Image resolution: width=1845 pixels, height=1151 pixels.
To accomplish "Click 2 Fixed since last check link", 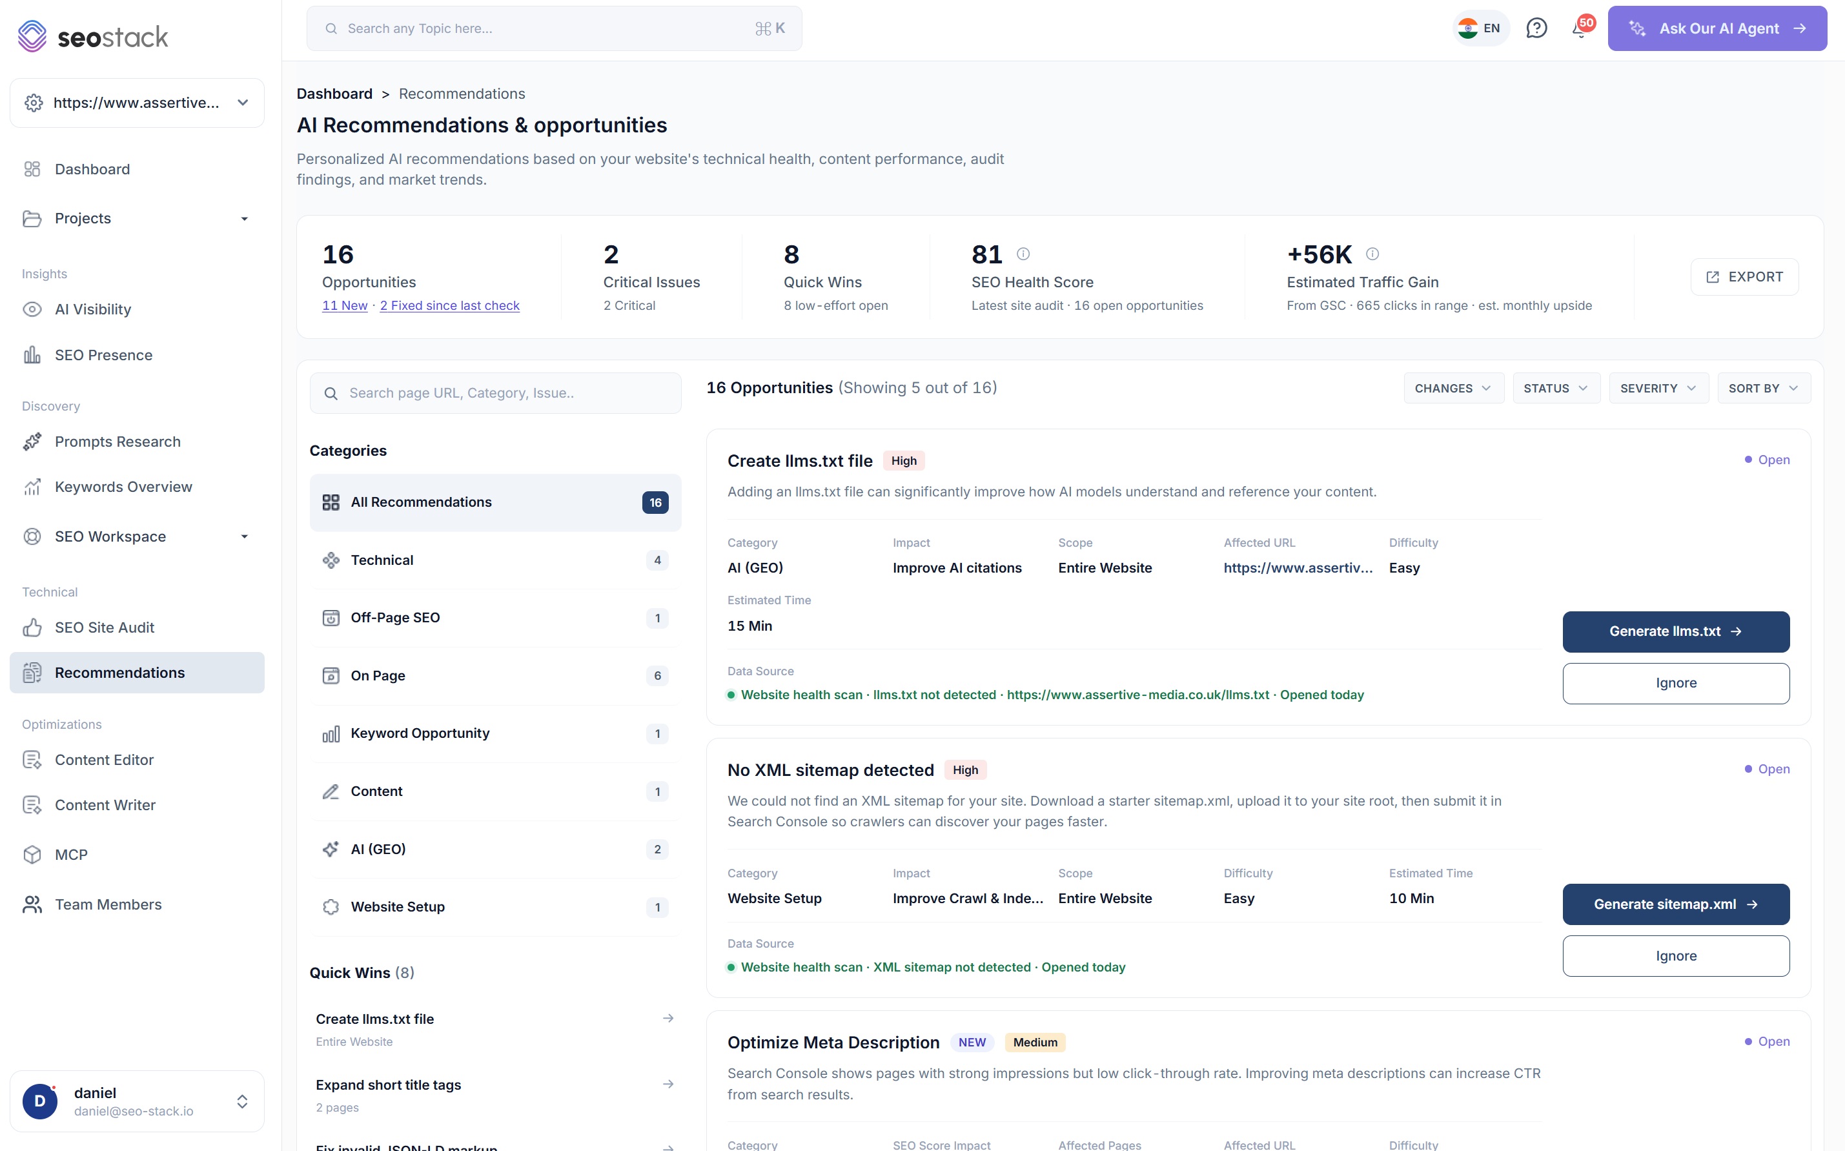I will tap(450, 305).
